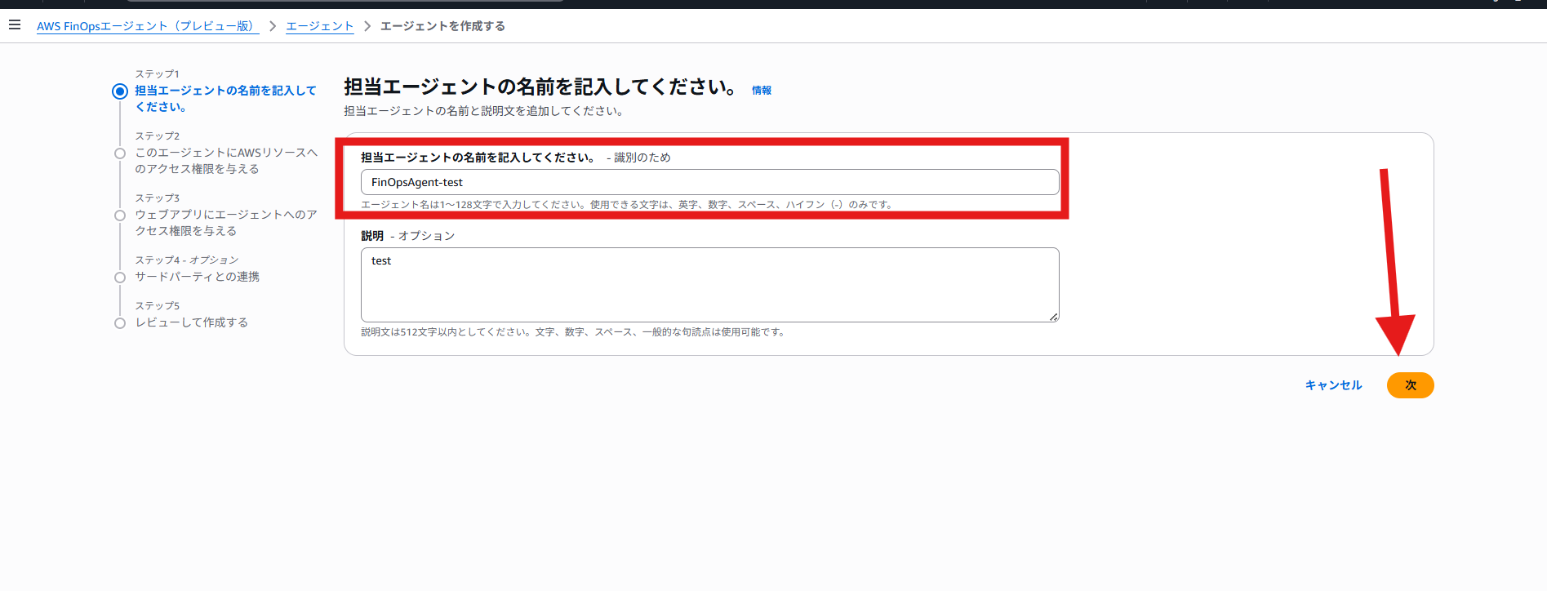The image size is (1547, 591).
Task: Select step 2 AWSリソース access radio
Action: [120, 153]
